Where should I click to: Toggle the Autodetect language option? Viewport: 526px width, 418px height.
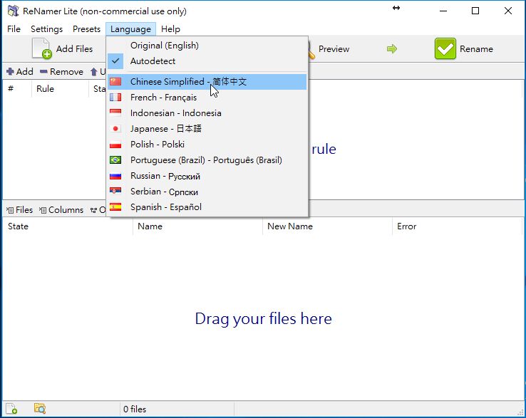point(207,61)
